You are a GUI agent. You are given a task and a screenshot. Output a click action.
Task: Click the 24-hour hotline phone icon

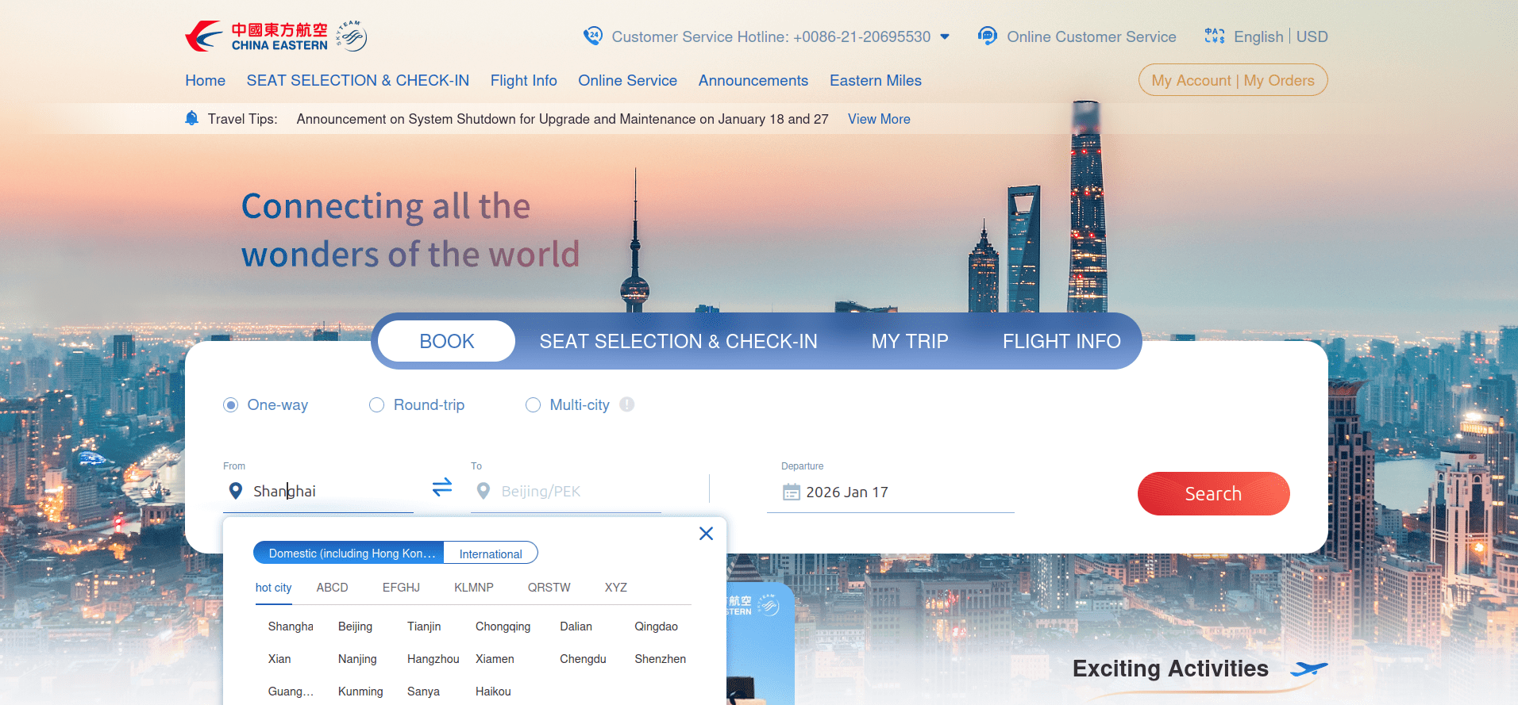(x=592, y=36)
